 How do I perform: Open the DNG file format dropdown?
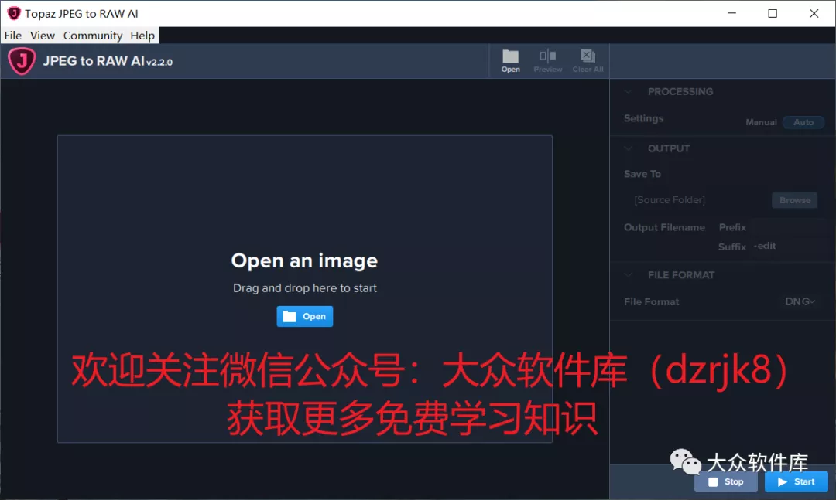coord(799,301)
